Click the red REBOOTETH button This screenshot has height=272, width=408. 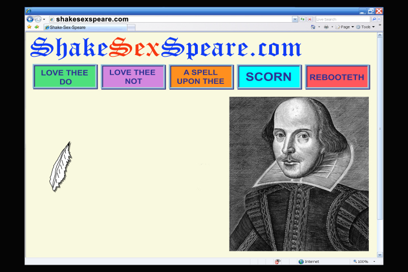pyautogui.click(x=338, y=77)
